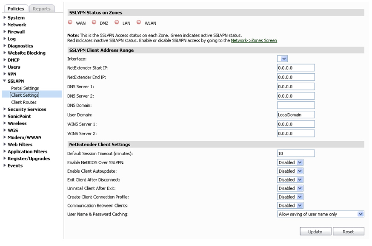Click the DMZ zone SSLVPN status indicator
The image size is (372, 246).
coord(94,22)
